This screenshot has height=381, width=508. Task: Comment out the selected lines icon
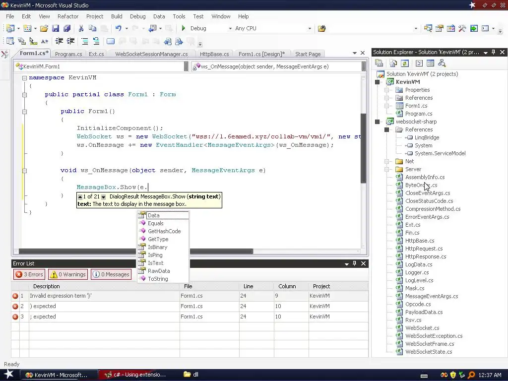point(85,41)
